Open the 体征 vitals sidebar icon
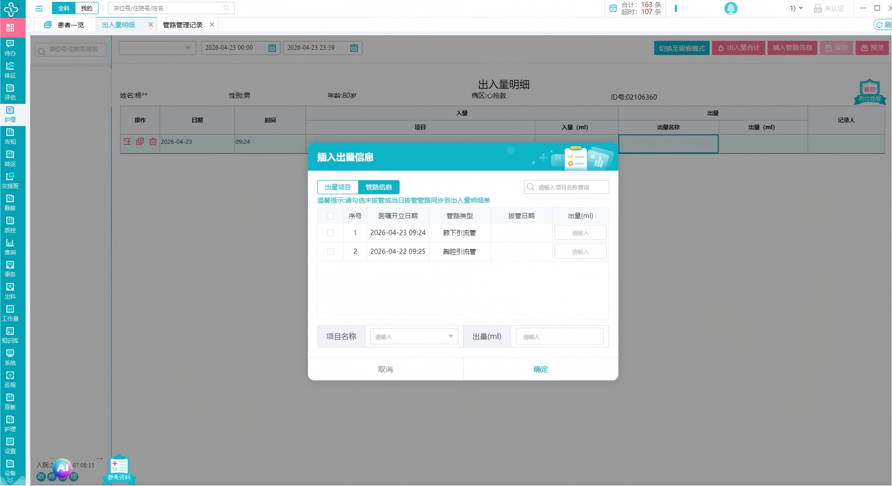 [x=10, y=69]
